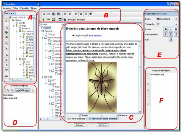This screenshot has width=181, height=134.
Task: Open the Ajuda menu
Action: click(34, 8)
